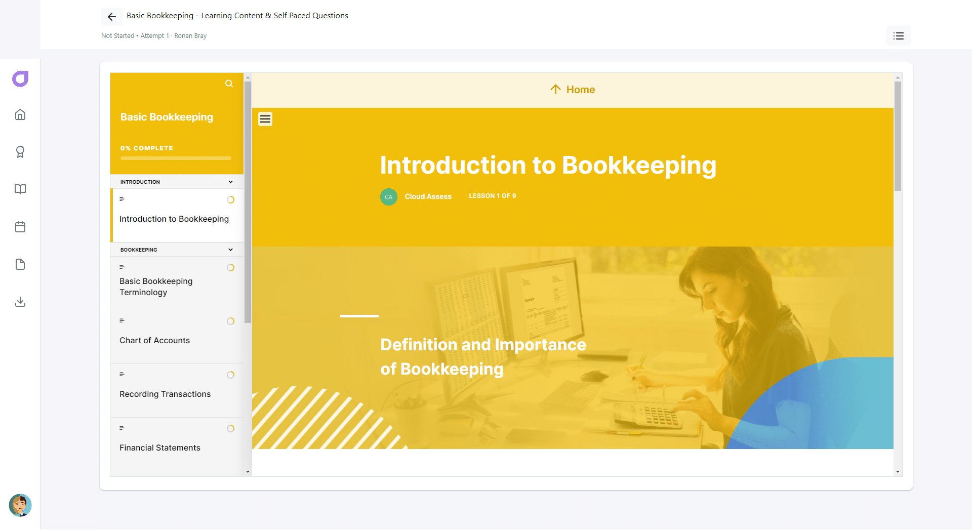Viewport: 972px width, 530px height.
Task: Click the progress circle for Introduction to Bookkeeping
Action: click(x=231, y=200)
